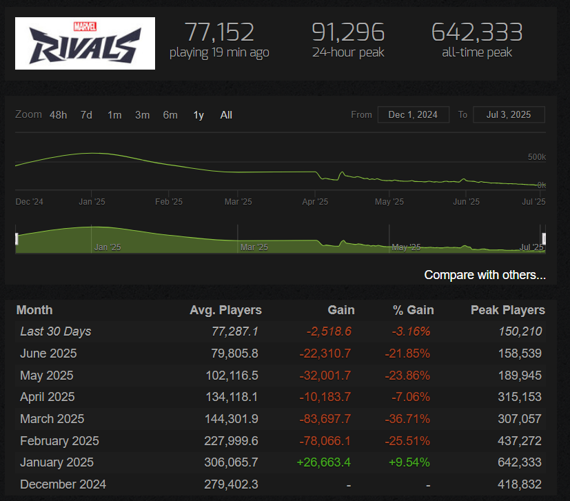The width and height of the screenshot is (570, 501).
Task: Click the Apr '25 axis label on chart
Action: [315, 202]
